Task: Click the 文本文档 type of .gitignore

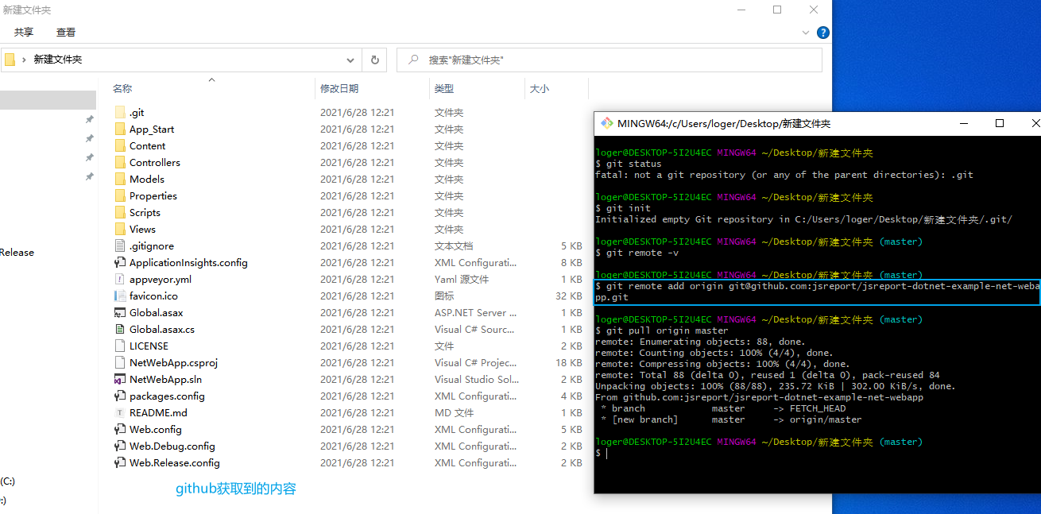Action: click(x=454, y=246)
